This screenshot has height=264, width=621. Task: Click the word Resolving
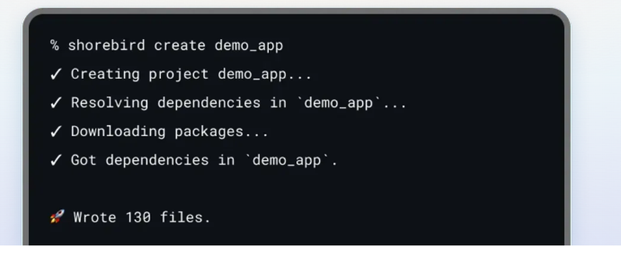click(110, 103)
